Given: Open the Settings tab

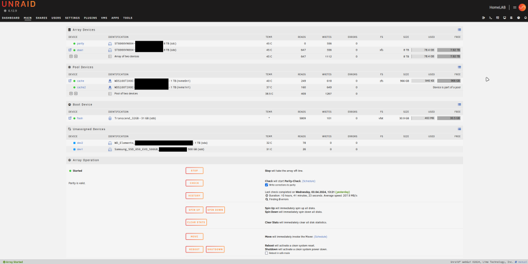Looking at the screenshot, I should [72, 18].
